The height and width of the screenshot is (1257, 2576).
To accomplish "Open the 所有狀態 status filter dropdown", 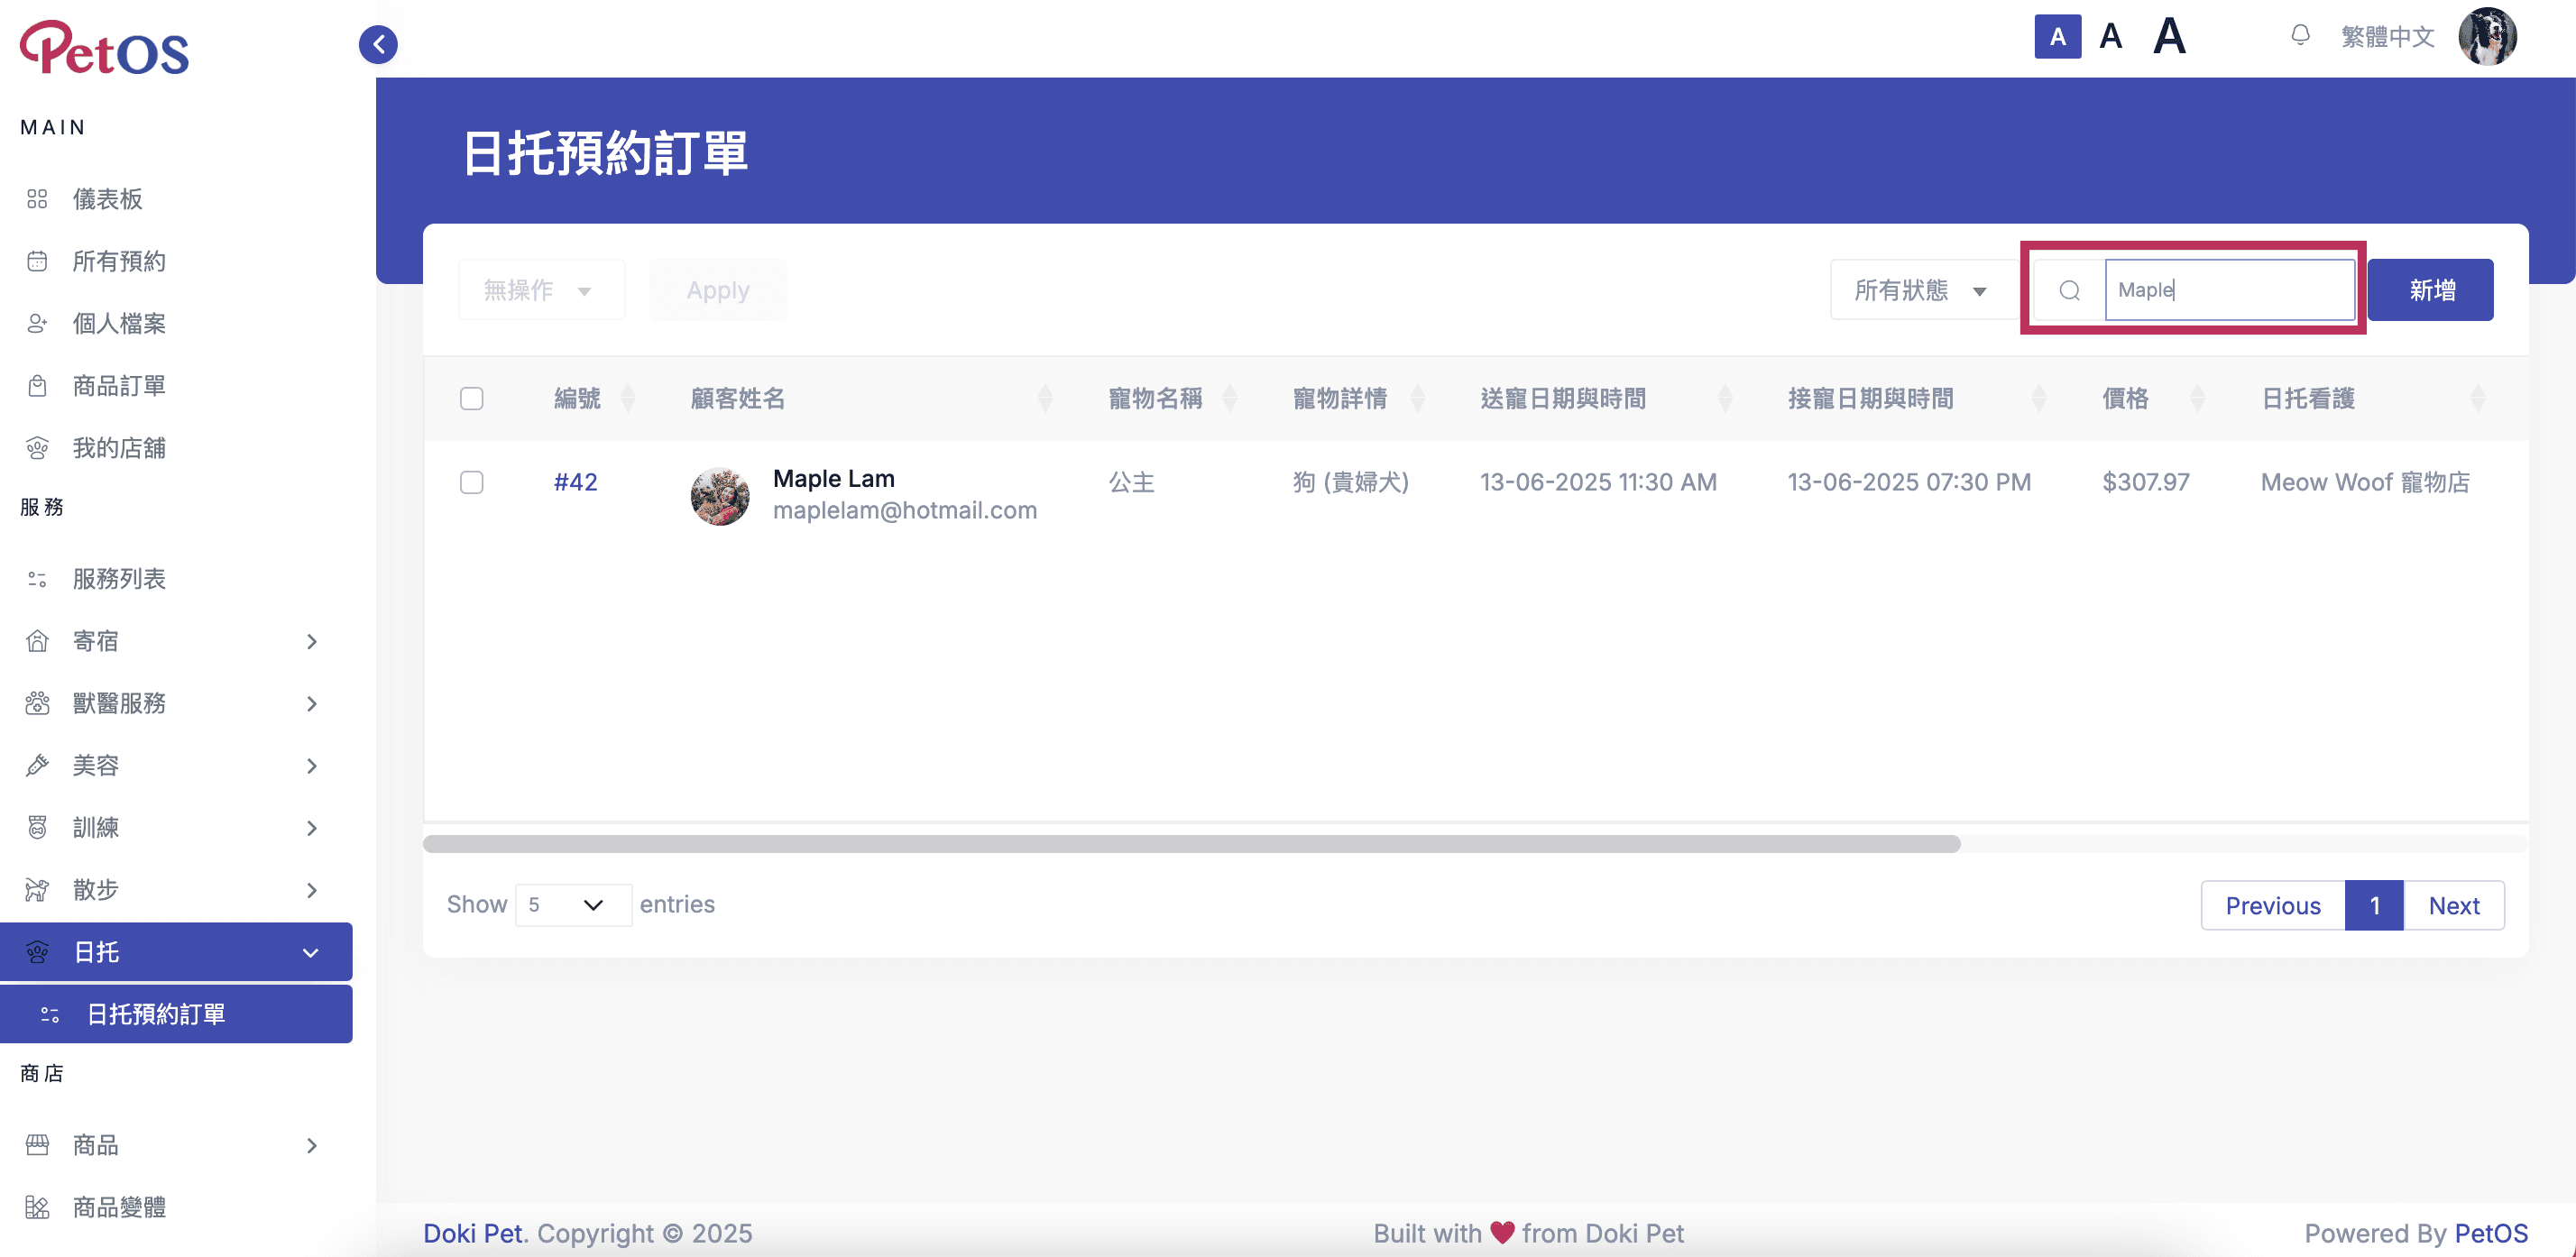I will click(1924, 290).
